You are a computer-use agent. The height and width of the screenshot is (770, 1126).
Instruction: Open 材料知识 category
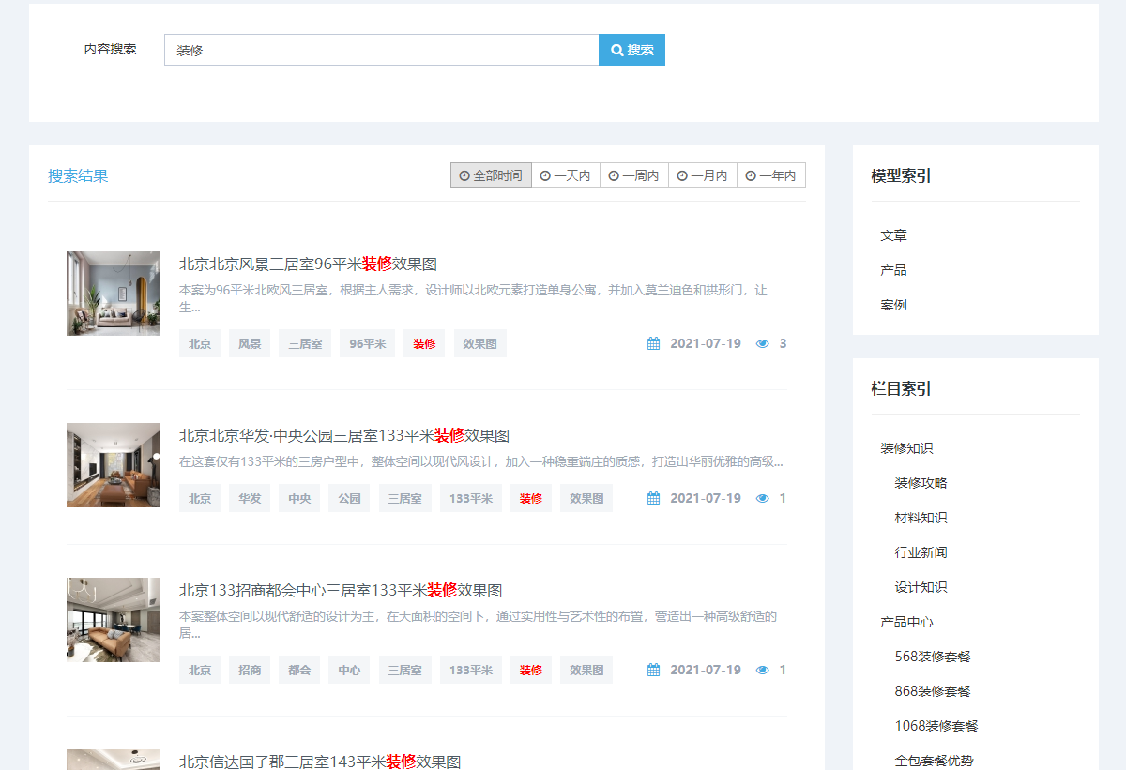(921, 518)
